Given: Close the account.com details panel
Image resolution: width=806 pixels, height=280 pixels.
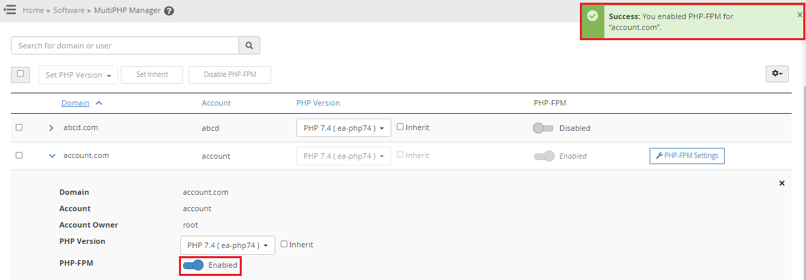Looking at the screenshot, I should point(782,183).
